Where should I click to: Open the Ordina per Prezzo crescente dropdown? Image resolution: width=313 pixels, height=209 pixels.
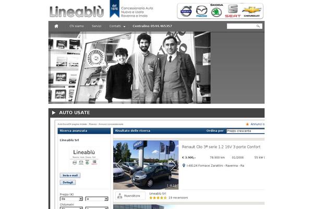tap(245, 131)
